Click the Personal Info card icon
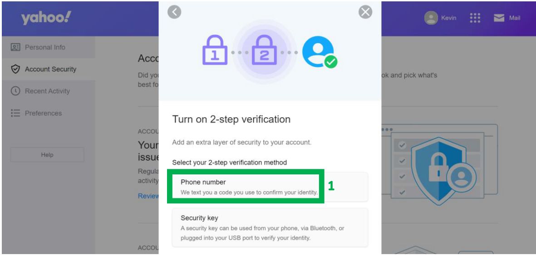536x255 pixels. [15, 47]
